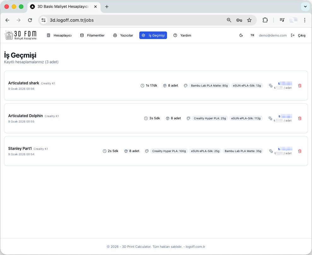Toggle dark mode moon icon
This screenshot has width=312, height=255.
coord(241,36)
